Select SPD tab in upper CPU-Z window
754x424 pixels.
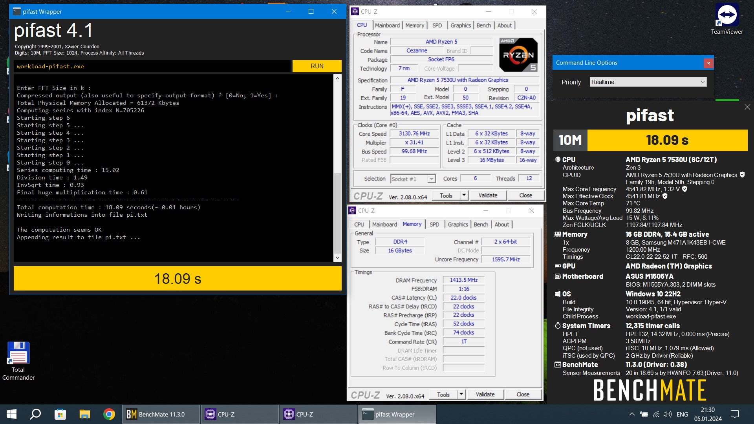[x=437, y=25]
